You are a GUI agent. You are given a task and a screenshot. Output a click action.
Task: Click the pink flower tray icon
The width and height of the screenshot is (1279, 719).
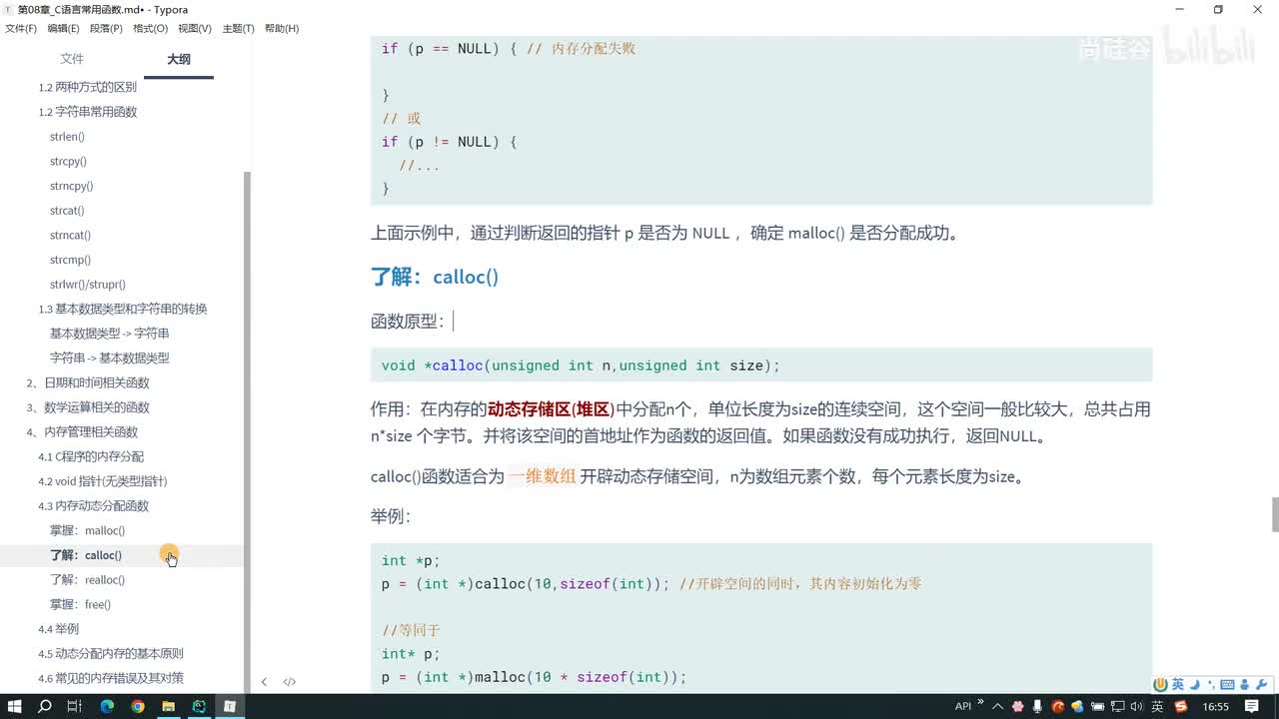1017,706
